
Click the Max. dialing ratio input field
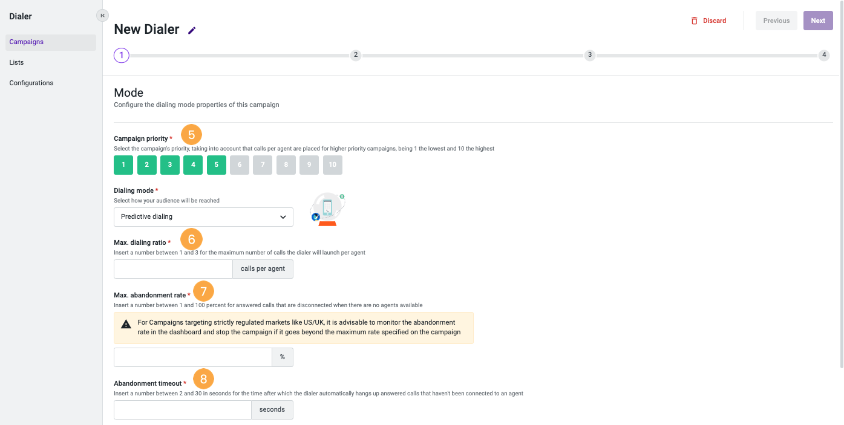(x=173, y=268)
